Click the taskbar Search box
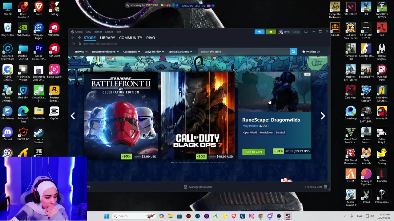The height and width of the screenshot is (221, 394). click(134, 216)
